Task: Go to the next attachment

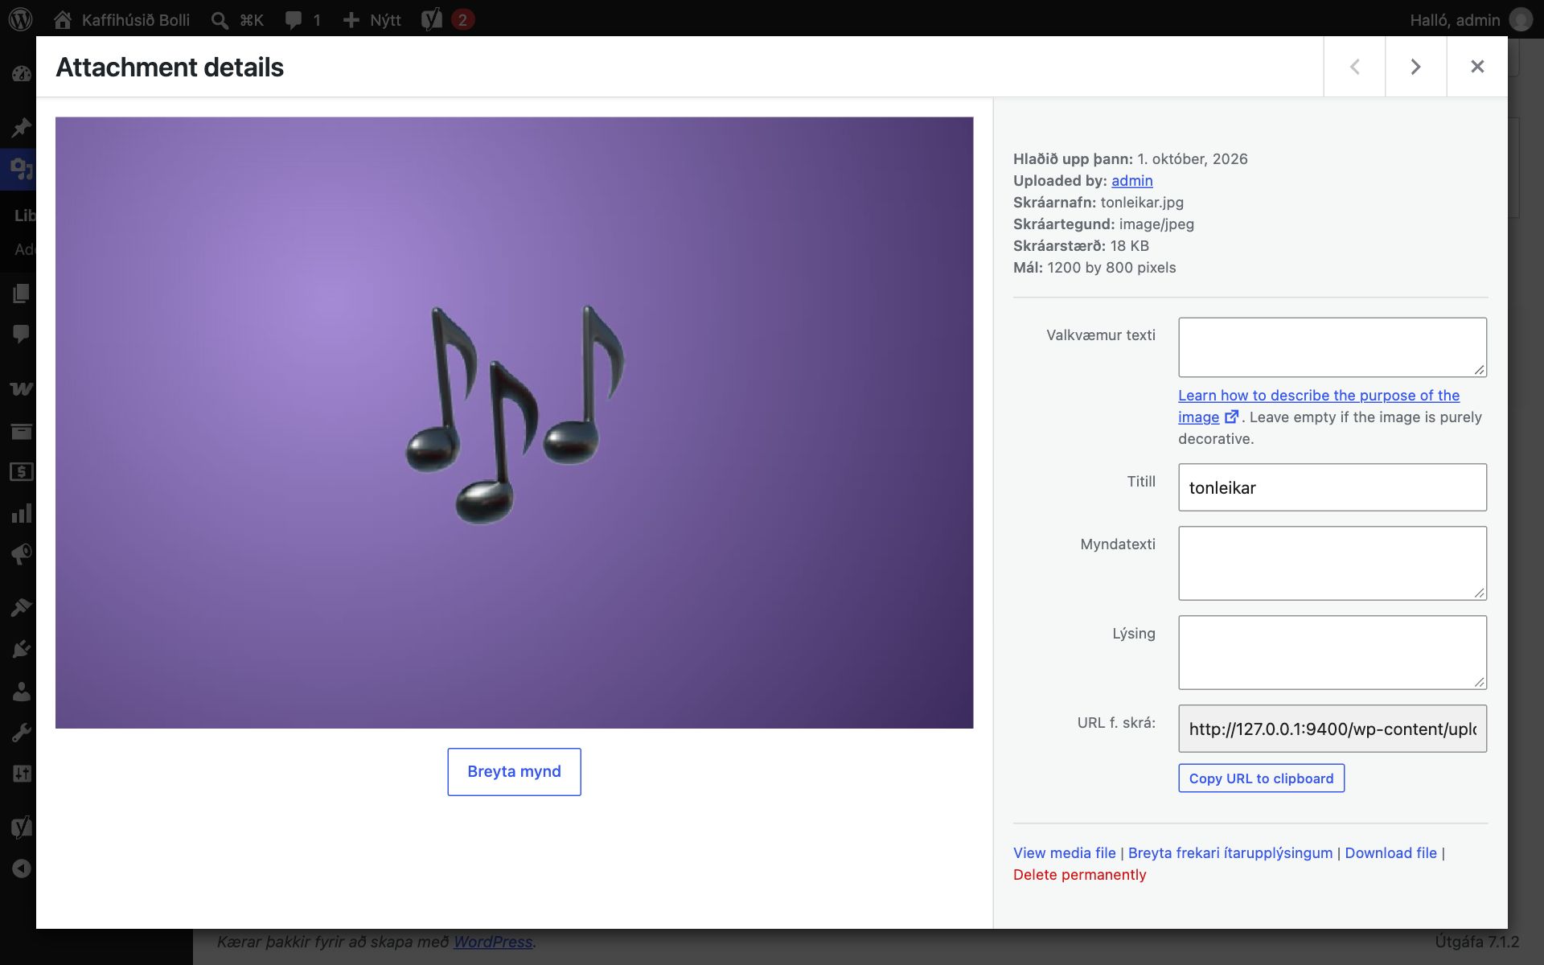Action: click(1415, 67)
